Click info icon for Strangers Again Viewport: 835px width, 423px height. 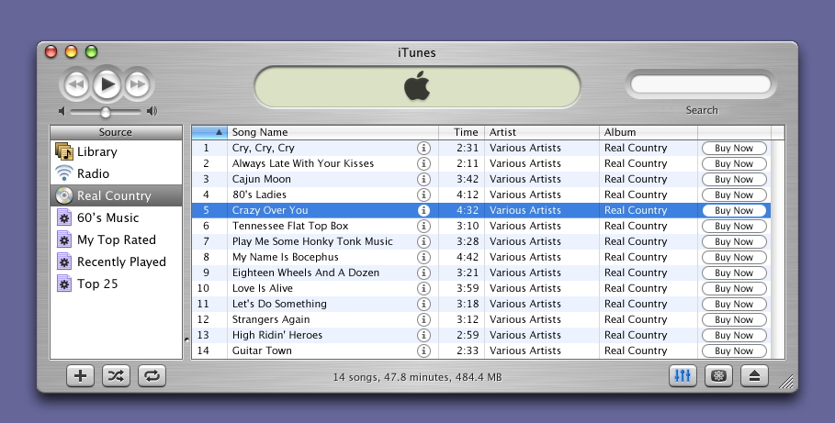423,319
